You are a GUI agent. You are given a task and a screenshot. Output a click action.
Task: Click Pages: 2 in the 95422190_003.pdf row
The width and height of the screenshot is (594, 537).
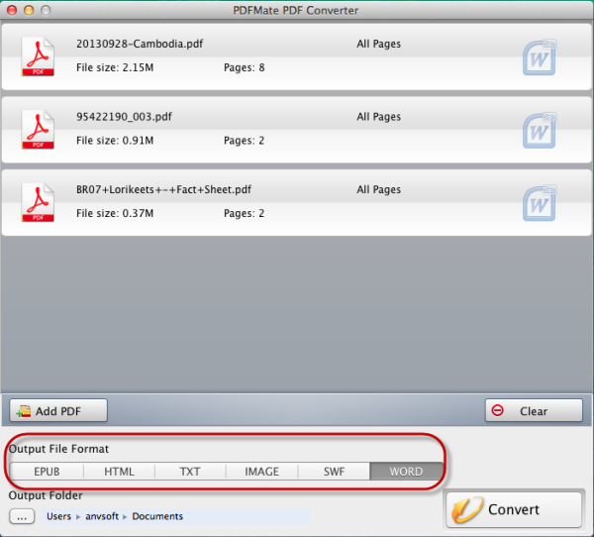tap(244, 141)
